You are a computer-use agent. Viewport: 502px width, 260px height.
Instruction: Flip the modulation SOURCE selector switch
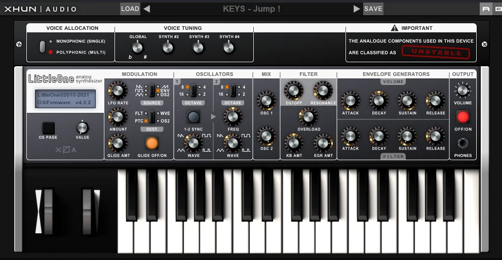tap(152, 91)
